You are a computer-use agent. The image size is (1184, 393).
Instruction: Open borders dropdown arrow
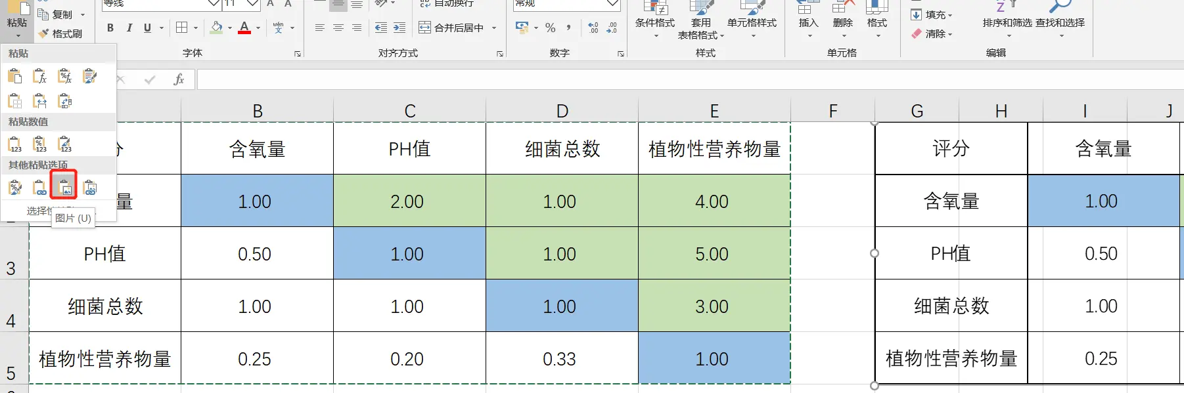[x=196, y=28]
